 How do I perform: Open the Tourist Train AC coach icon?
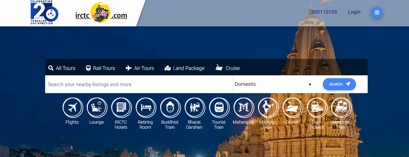220,108
